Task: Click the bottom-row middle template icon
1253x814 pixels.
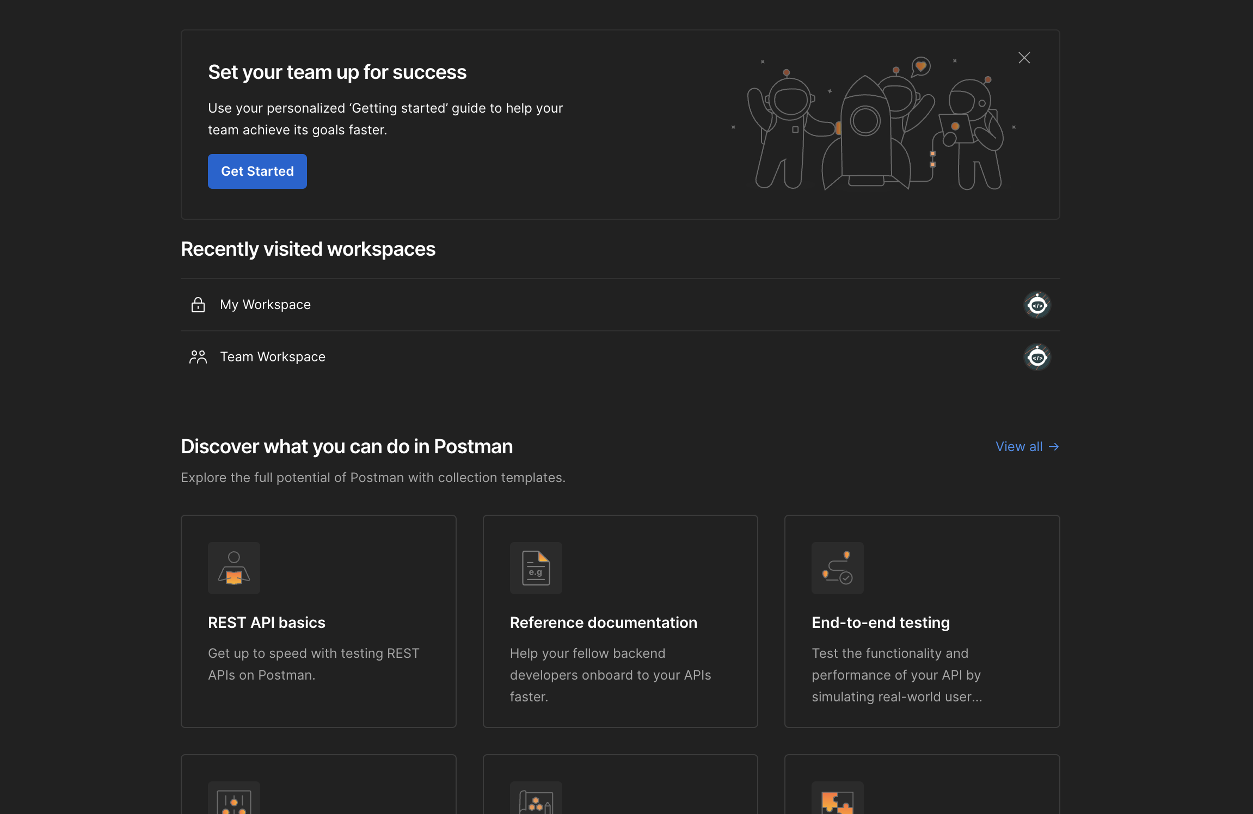Action: (x=536, y=801)
